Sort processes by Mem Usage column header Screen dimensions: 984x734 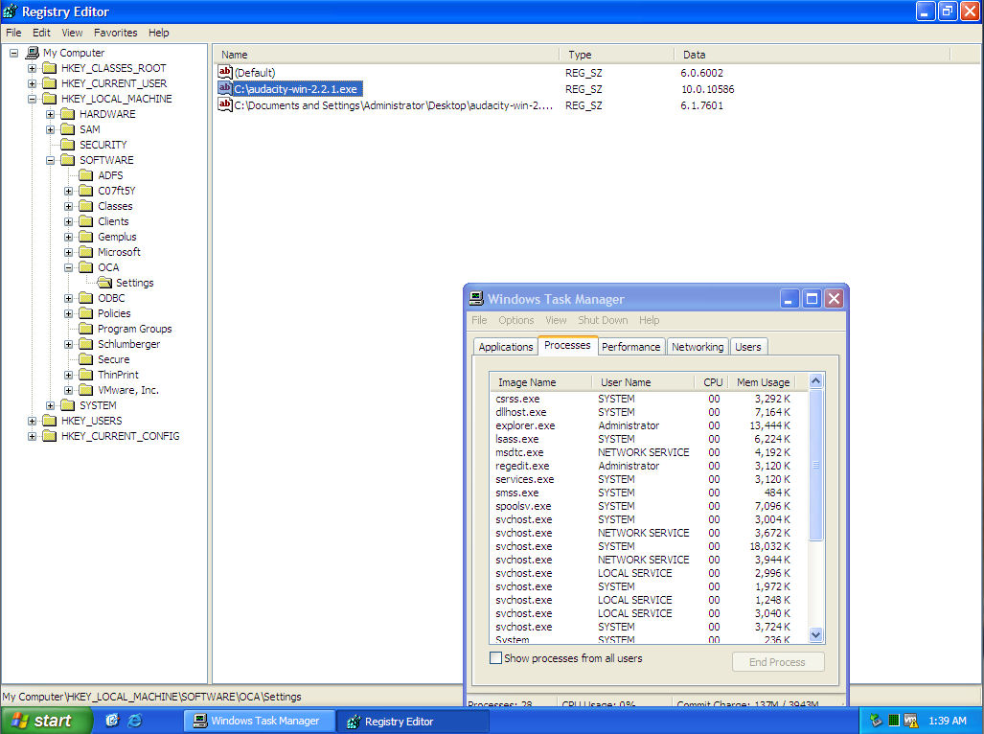763,382
